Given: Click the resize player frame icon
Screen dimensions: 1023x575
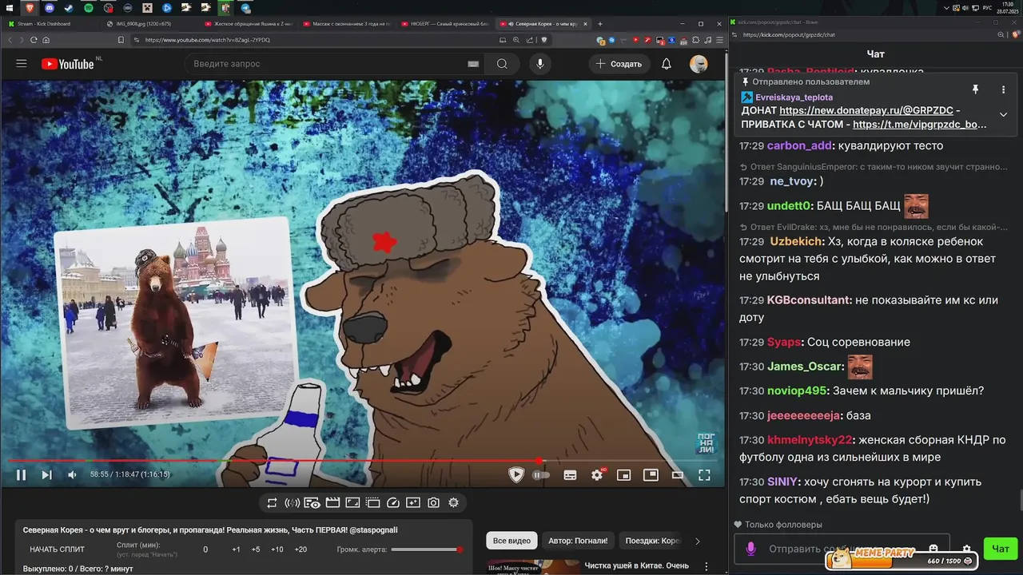Looking at the screenshot, I should click(352, 503).
